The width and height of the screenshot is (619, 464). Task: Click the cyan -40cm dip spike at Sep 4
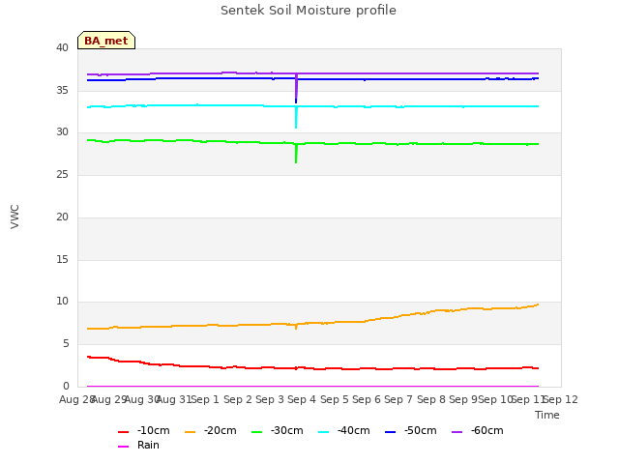coord(296,118)
